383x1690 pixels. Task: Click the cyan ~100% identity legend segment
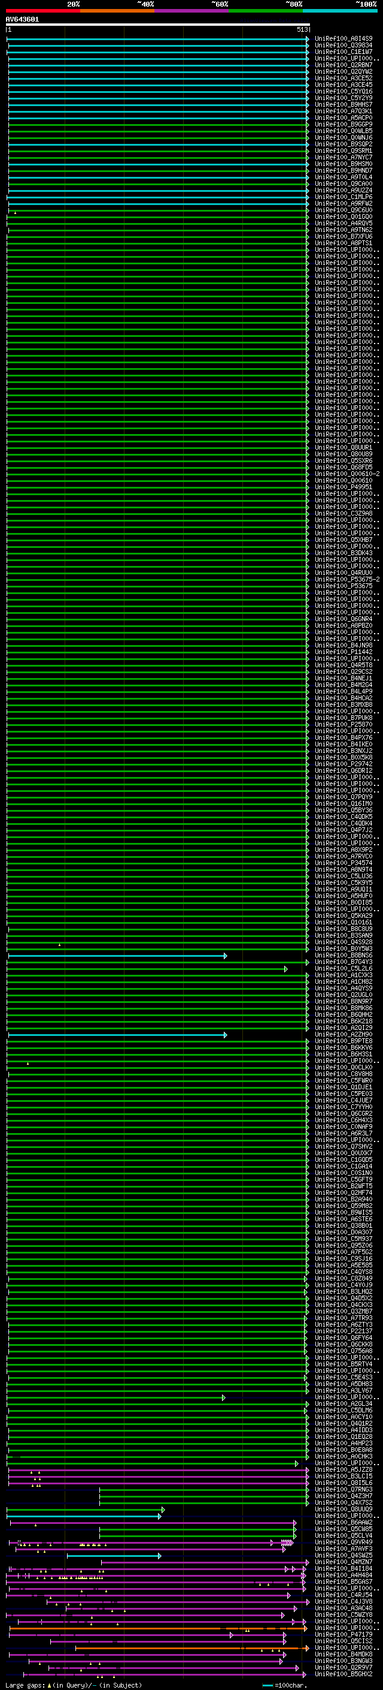pos(341,11)
